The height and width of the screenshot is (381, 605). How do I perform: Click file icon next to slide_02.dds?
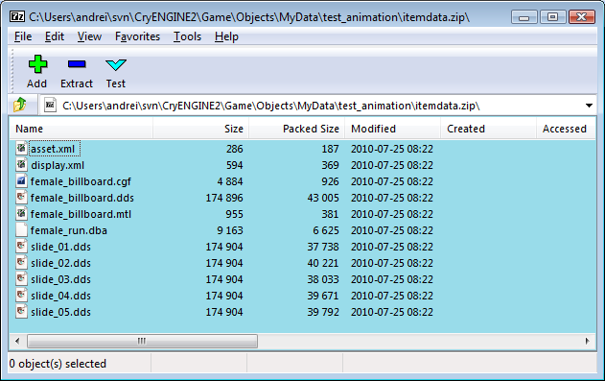click(x=22, y=262)
